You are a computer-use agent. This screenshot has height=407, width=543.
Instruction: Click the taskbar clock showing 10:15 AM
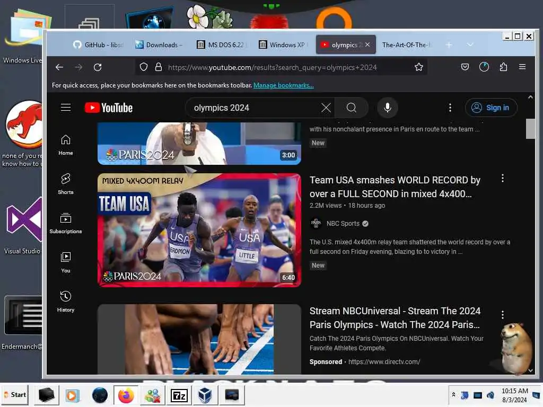click(x=514, y=395)
